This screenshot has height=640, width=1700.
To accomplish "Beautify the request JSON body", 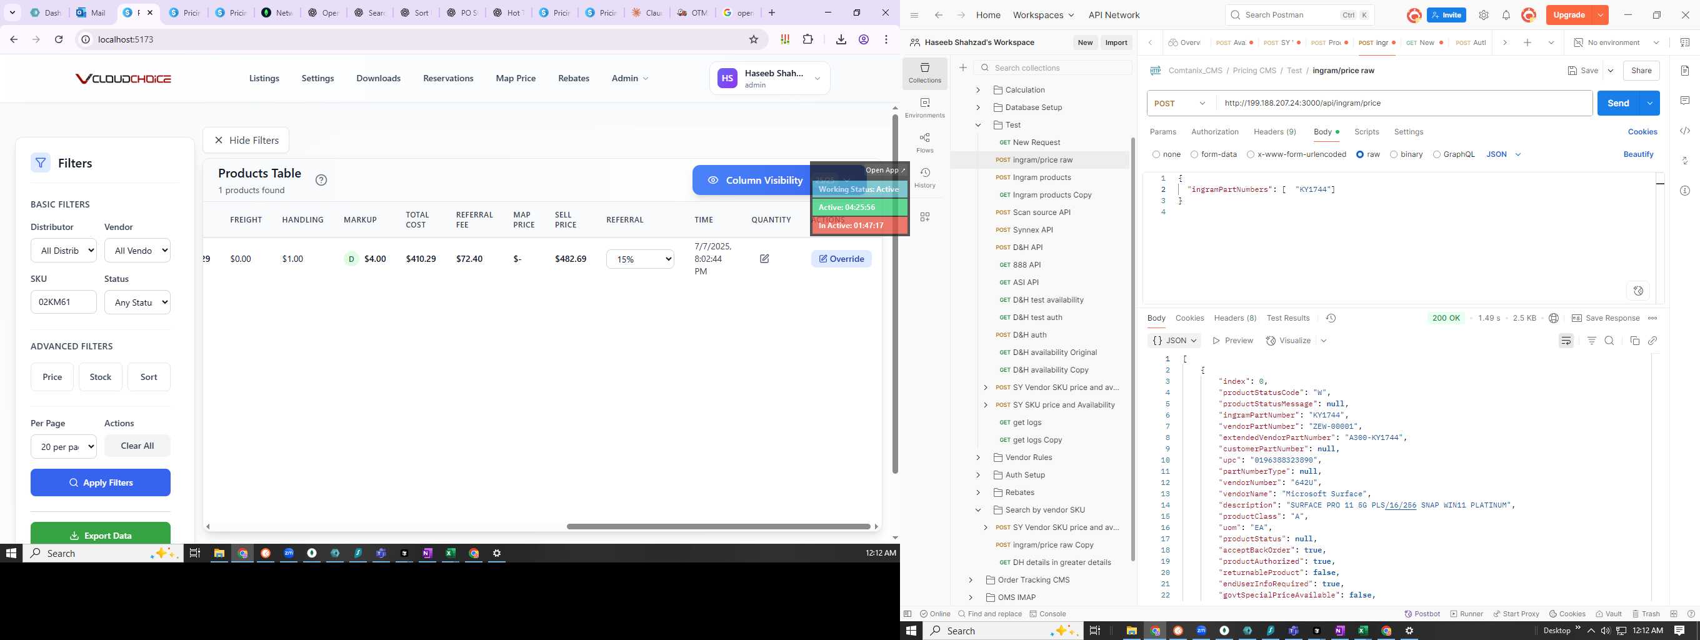I will point(1638,154).
